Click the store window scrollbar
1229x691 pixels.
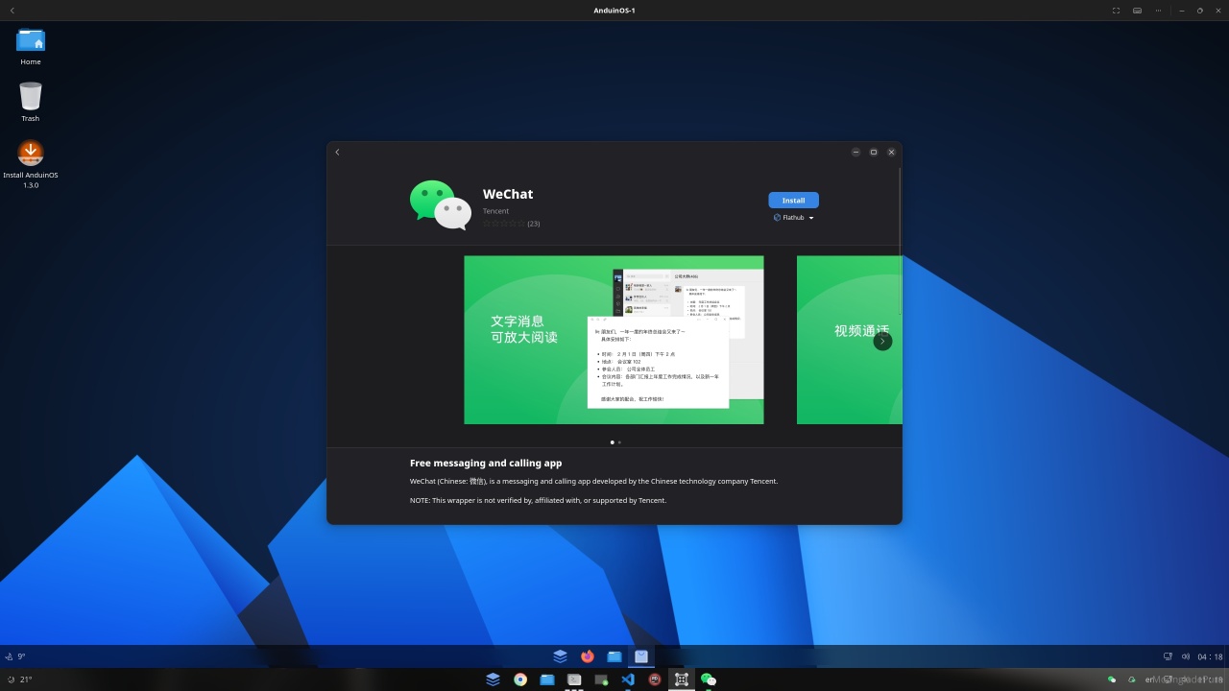tap(900, 240)
